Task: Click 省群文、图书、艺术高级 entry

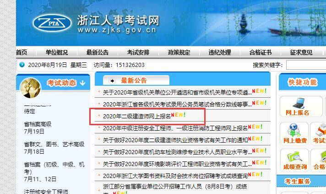Action: (x=54, y=148)
